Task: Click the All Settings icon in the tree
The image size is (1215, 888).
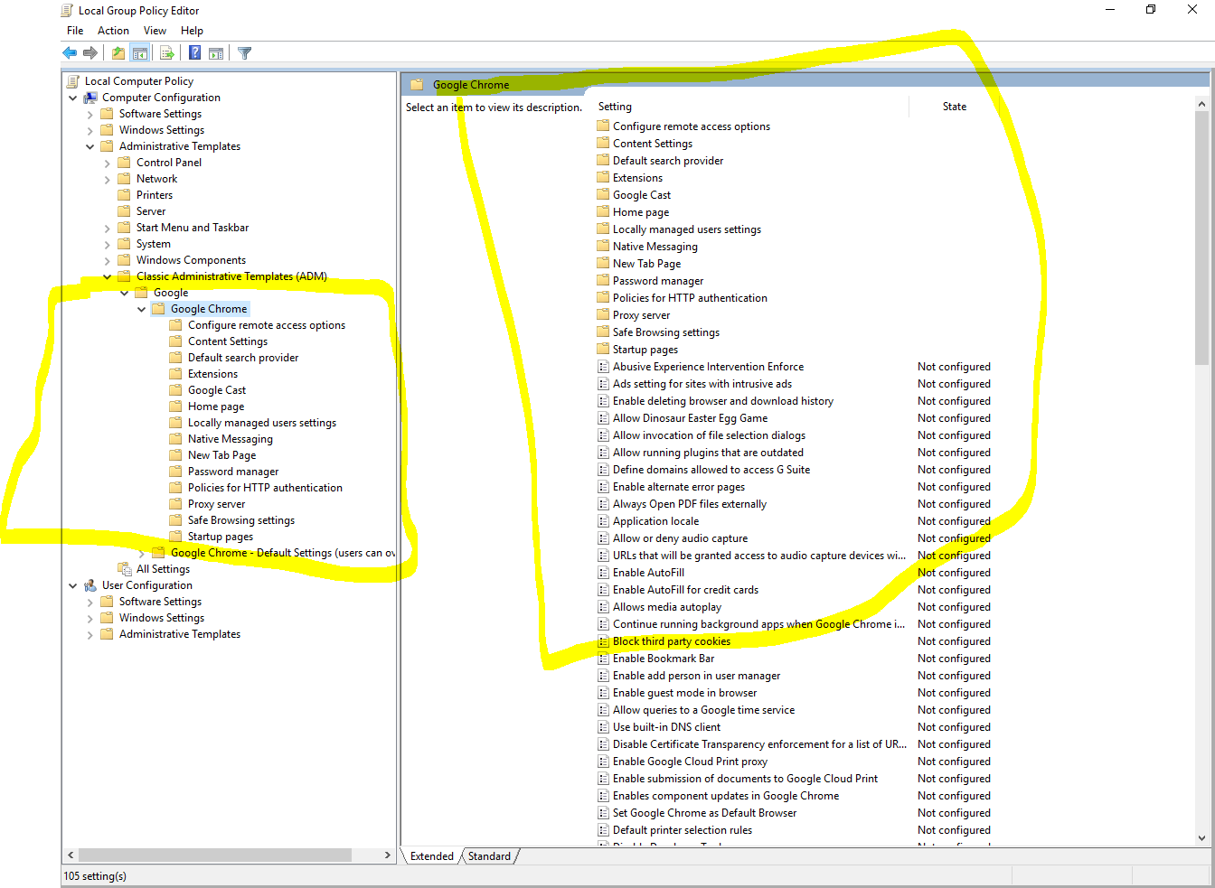Action: click(125, 569)
